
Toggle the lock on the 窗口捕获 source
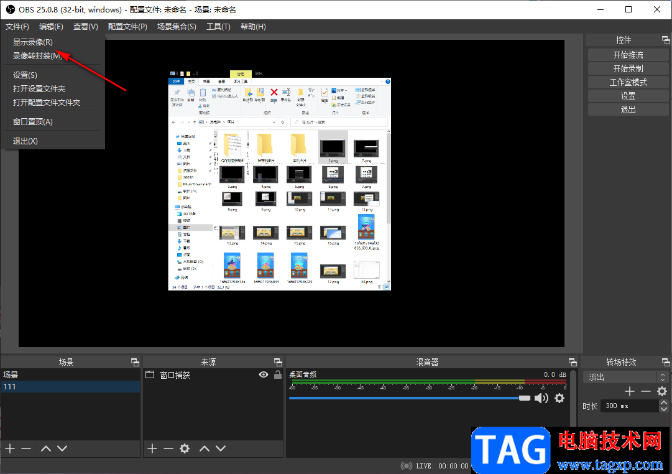coord(278,374)
